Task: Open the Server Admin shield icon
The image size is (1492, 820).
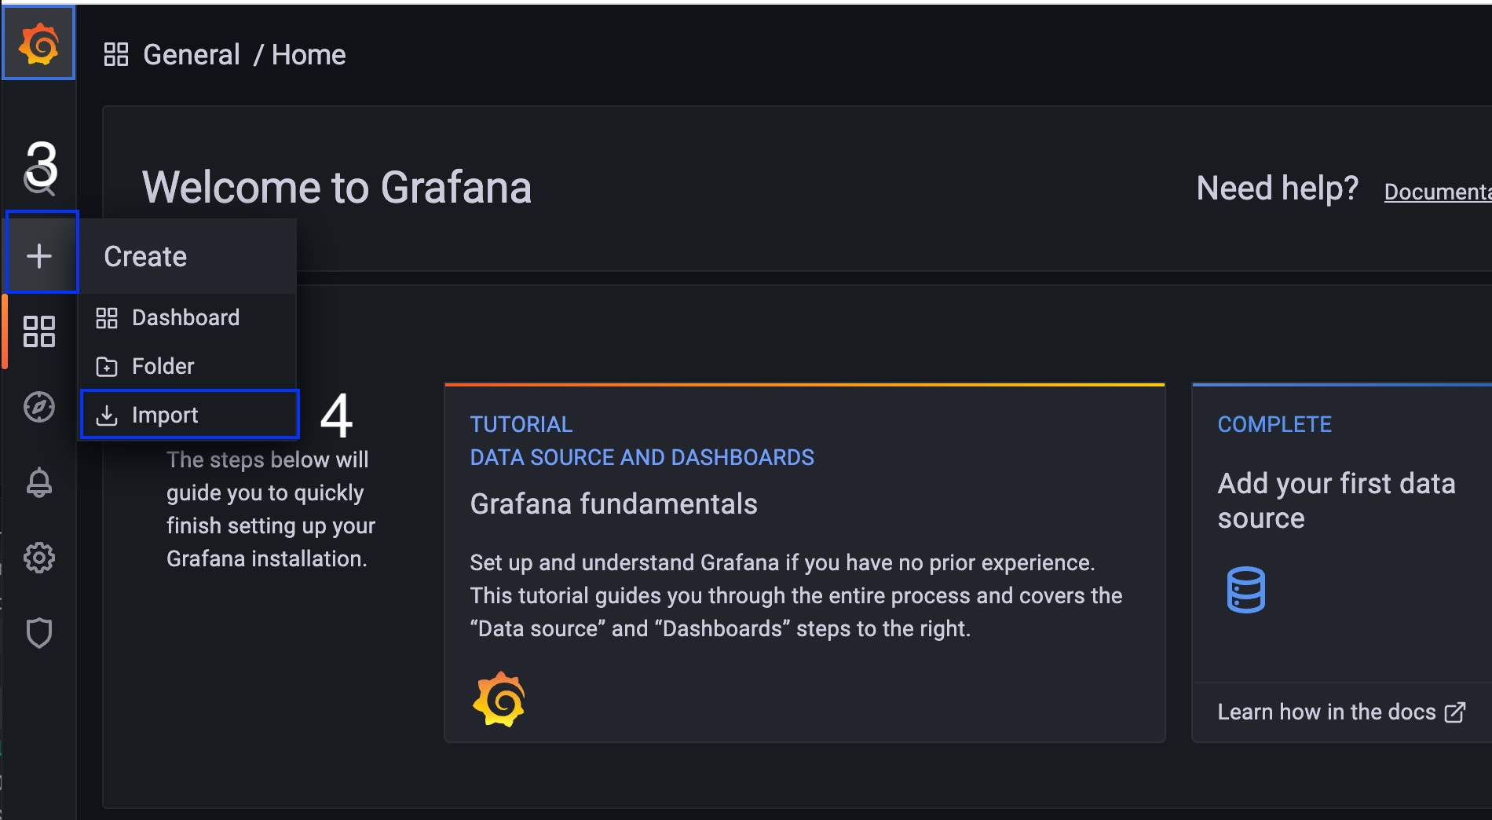Action: tap(39, 633)
